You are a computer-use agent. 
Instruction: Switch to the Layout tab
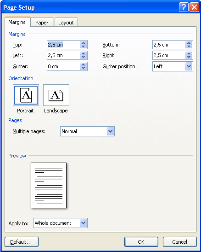tap(66, 22)
